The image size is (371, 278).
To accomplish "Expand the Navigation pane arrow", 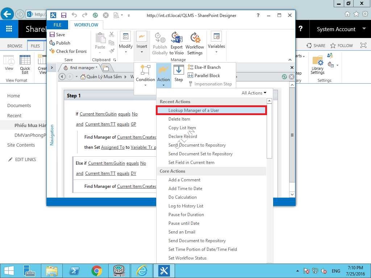I will tap(52, 68).
